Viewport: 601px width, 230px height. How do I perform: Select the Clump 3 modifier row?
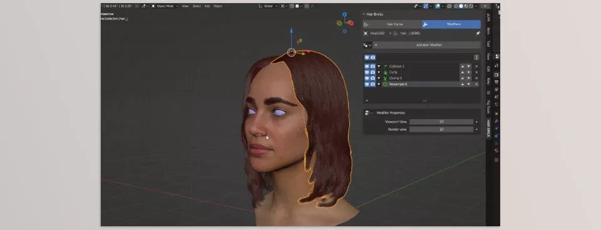[x=421, y=78]
